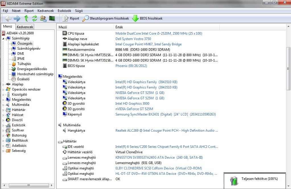Click the main pane scroll-up arrow
The image size is (291, 189).
pyautogui.click(x=288, y=27)
